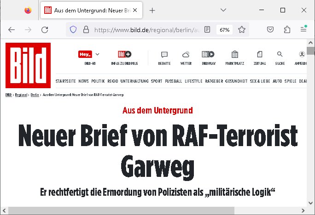
Task: Click the Anmelden user icon
Action: [x=302, y=54]
